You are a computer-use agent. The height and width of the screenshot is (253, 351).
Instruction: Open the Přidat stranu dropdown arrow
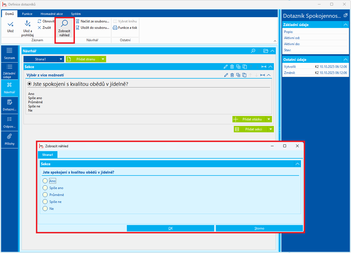103,59
